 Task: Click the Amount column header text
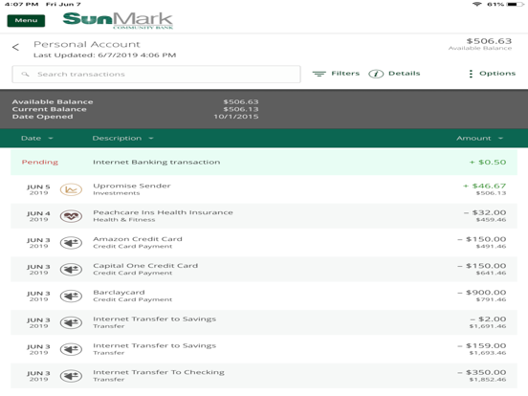pos(473,138)
